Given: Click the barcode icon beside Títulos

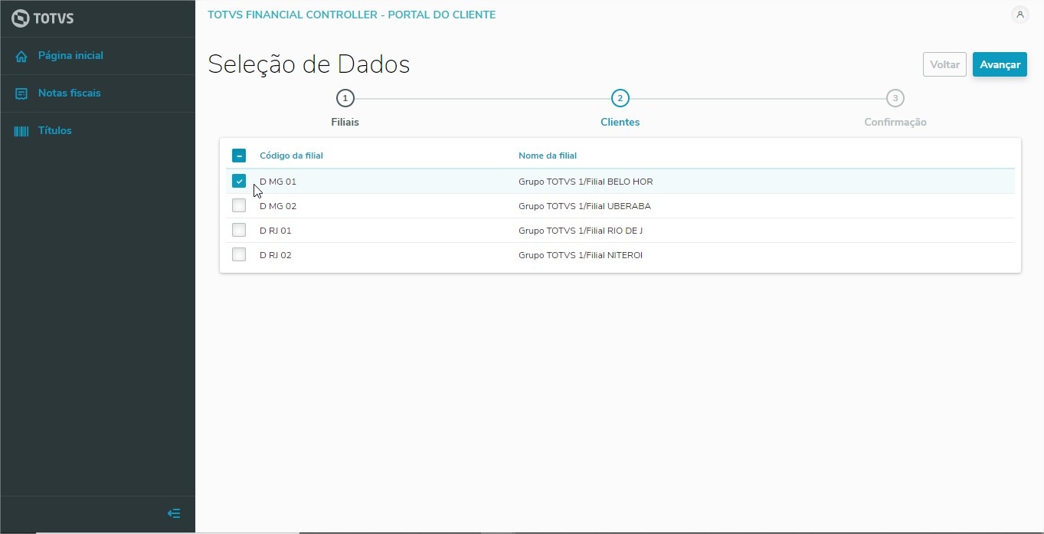Looking at the screenshot, I should [21, 131].
